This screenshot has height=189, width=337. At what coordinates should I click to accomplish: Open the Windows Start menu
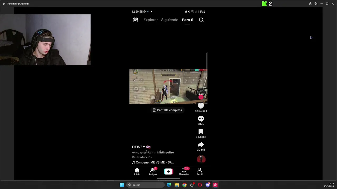pyautogui.click(x=122, y=185)
